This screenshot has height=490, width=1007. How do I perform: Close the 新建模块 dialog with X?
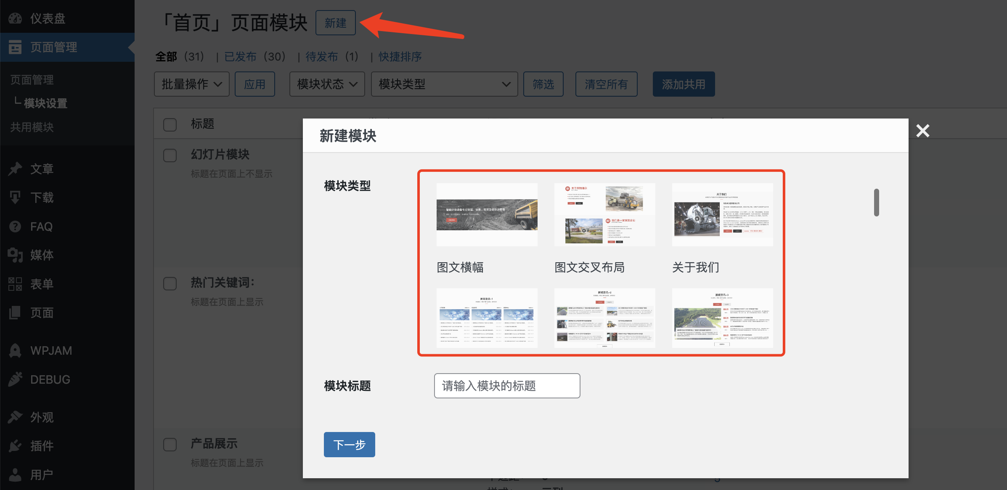click(x=923, y=131)
